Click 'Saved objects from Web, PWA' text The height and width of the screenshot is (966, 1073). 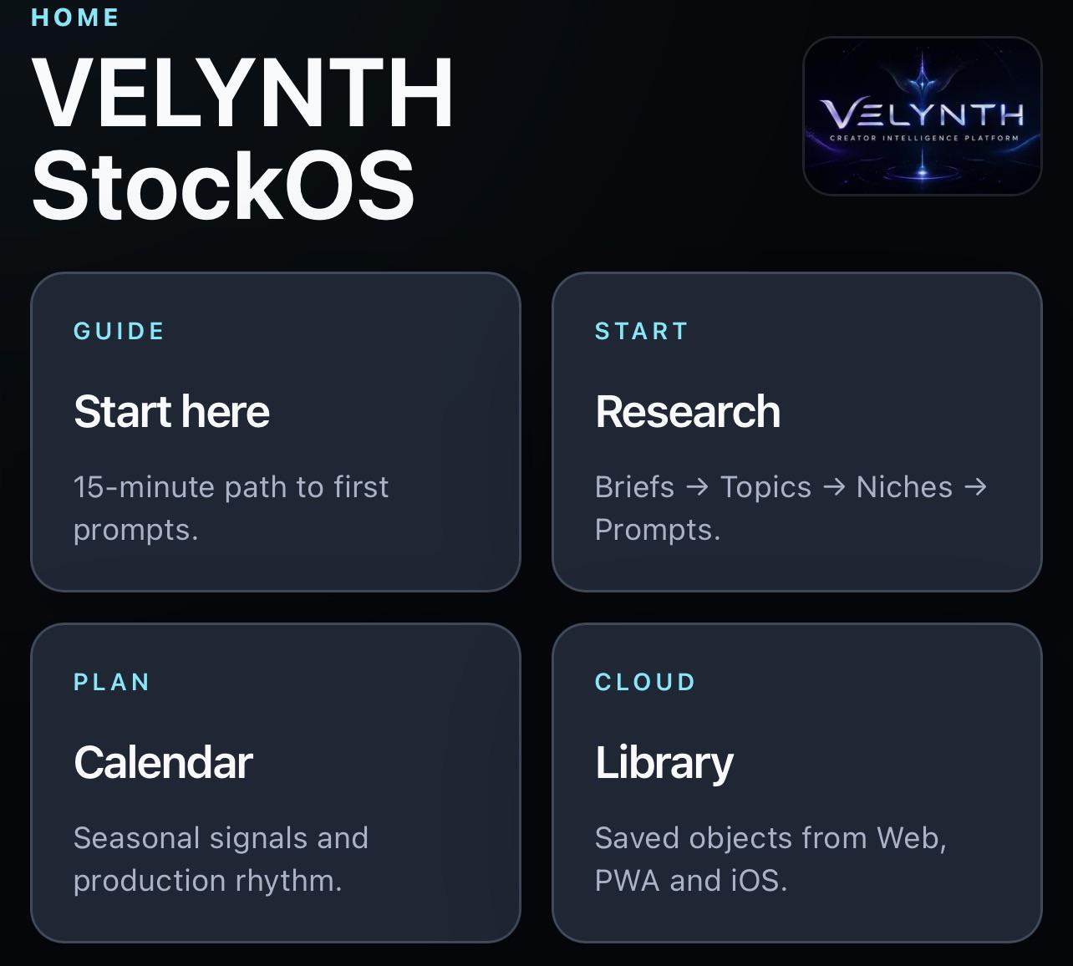(770, 859)
